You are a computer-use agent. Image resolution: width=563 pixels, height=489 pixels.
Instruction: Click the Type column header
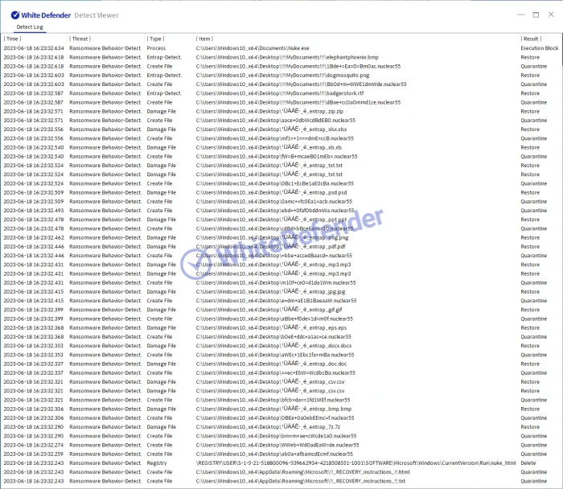[156, 39]
